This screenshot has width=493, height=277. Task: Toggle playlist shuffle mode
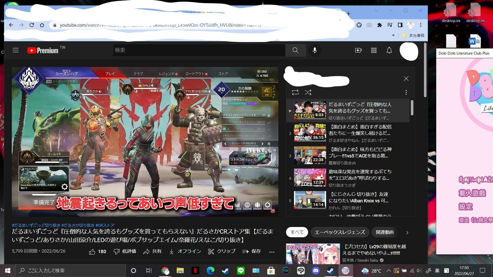coord(308,92)
